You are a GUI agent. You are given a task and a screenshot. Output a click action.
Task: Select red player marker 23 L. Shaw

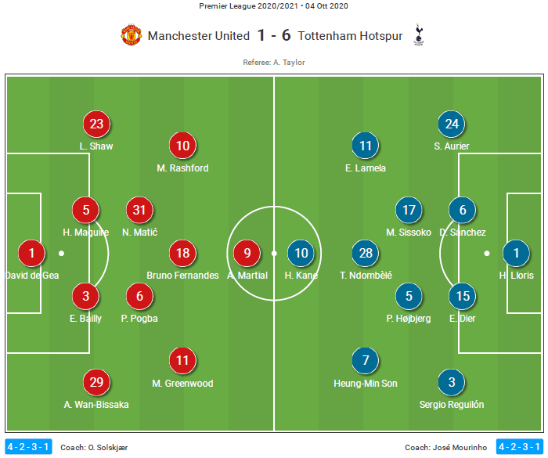[x=96, y=124]
